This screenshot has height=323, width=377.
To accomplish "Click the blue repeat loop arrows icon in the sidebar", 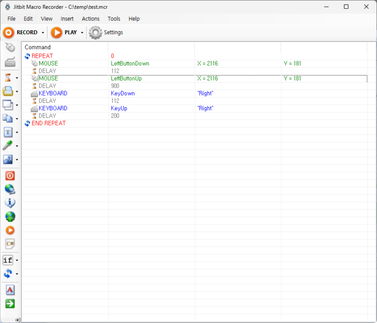I will 8,273.
